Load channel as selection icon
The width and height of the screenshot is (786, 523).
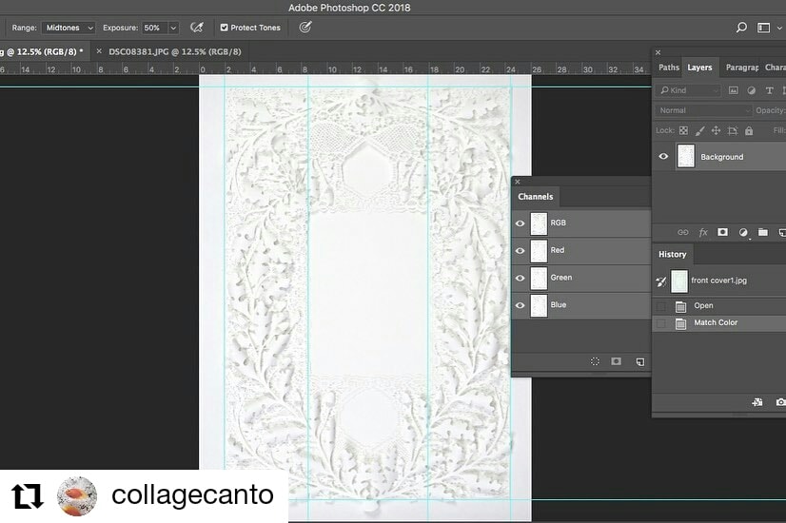pos(595,361)
